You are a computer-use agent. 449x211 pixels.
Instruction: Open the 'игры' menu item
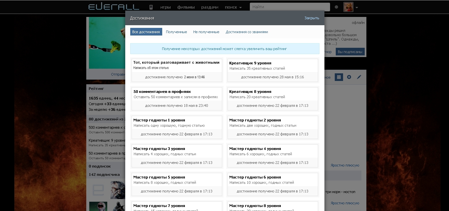coord(166,7)
